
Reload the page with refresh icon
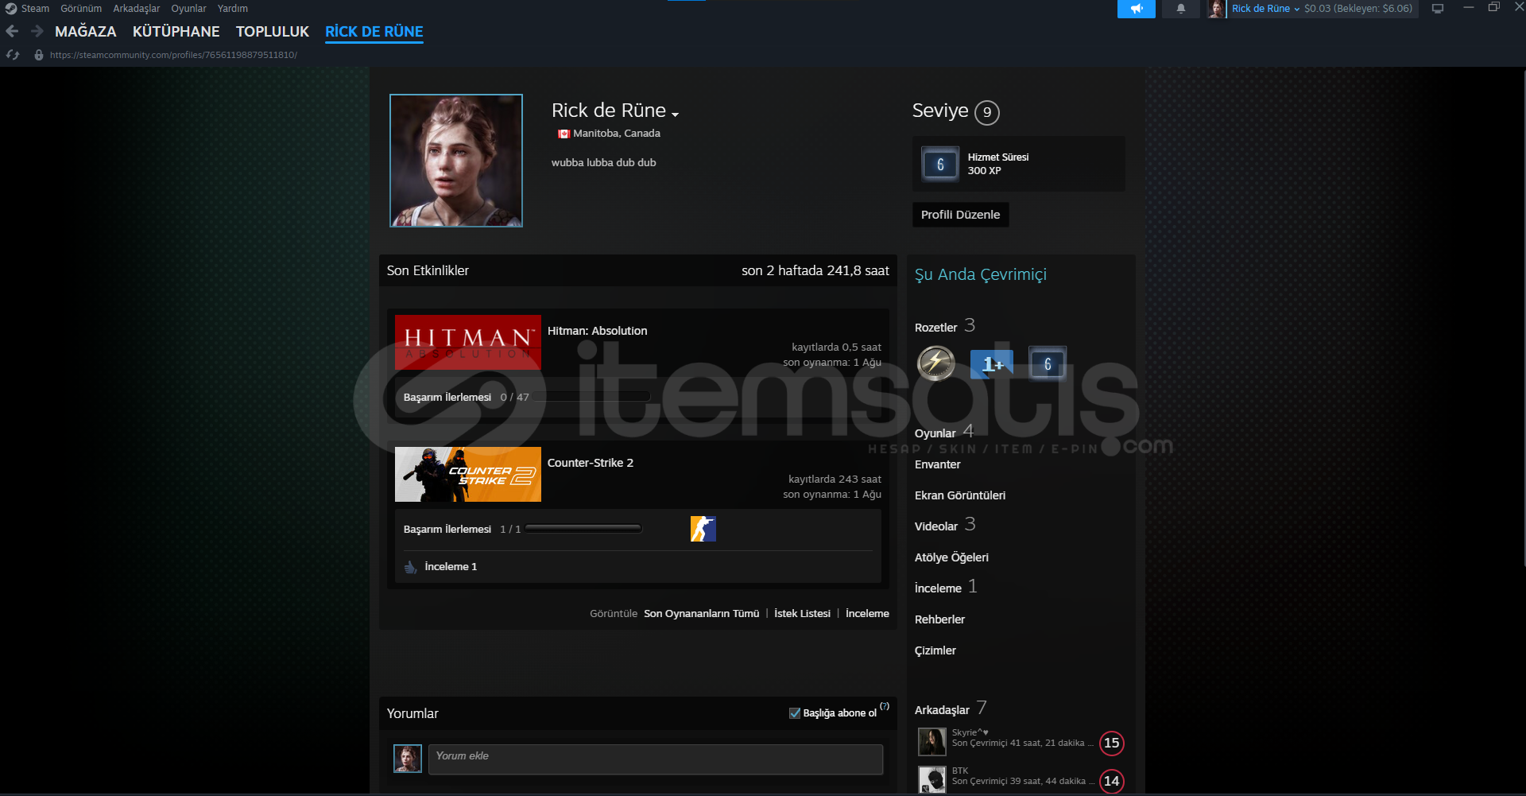13,55
